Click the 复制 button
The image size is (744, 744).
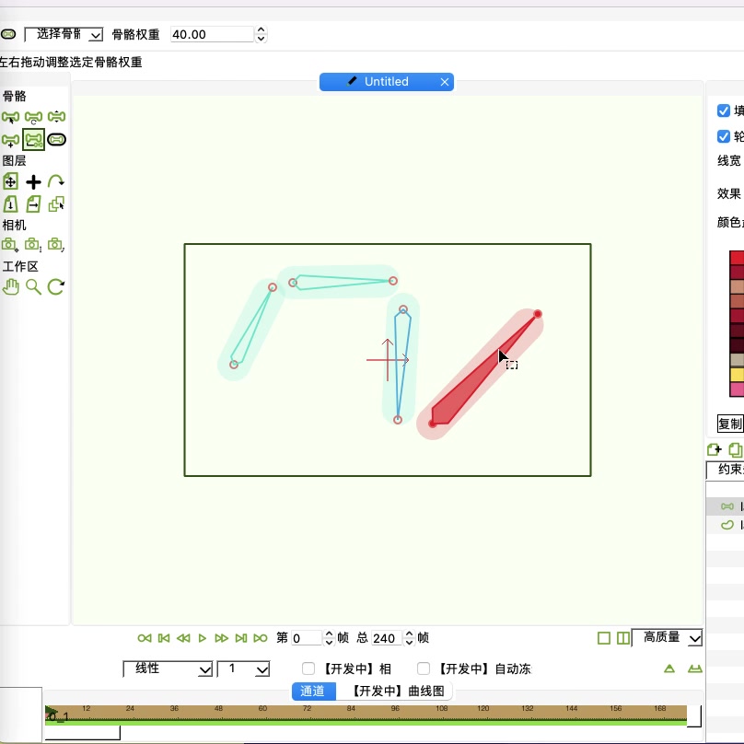click(x=730, y=424)
